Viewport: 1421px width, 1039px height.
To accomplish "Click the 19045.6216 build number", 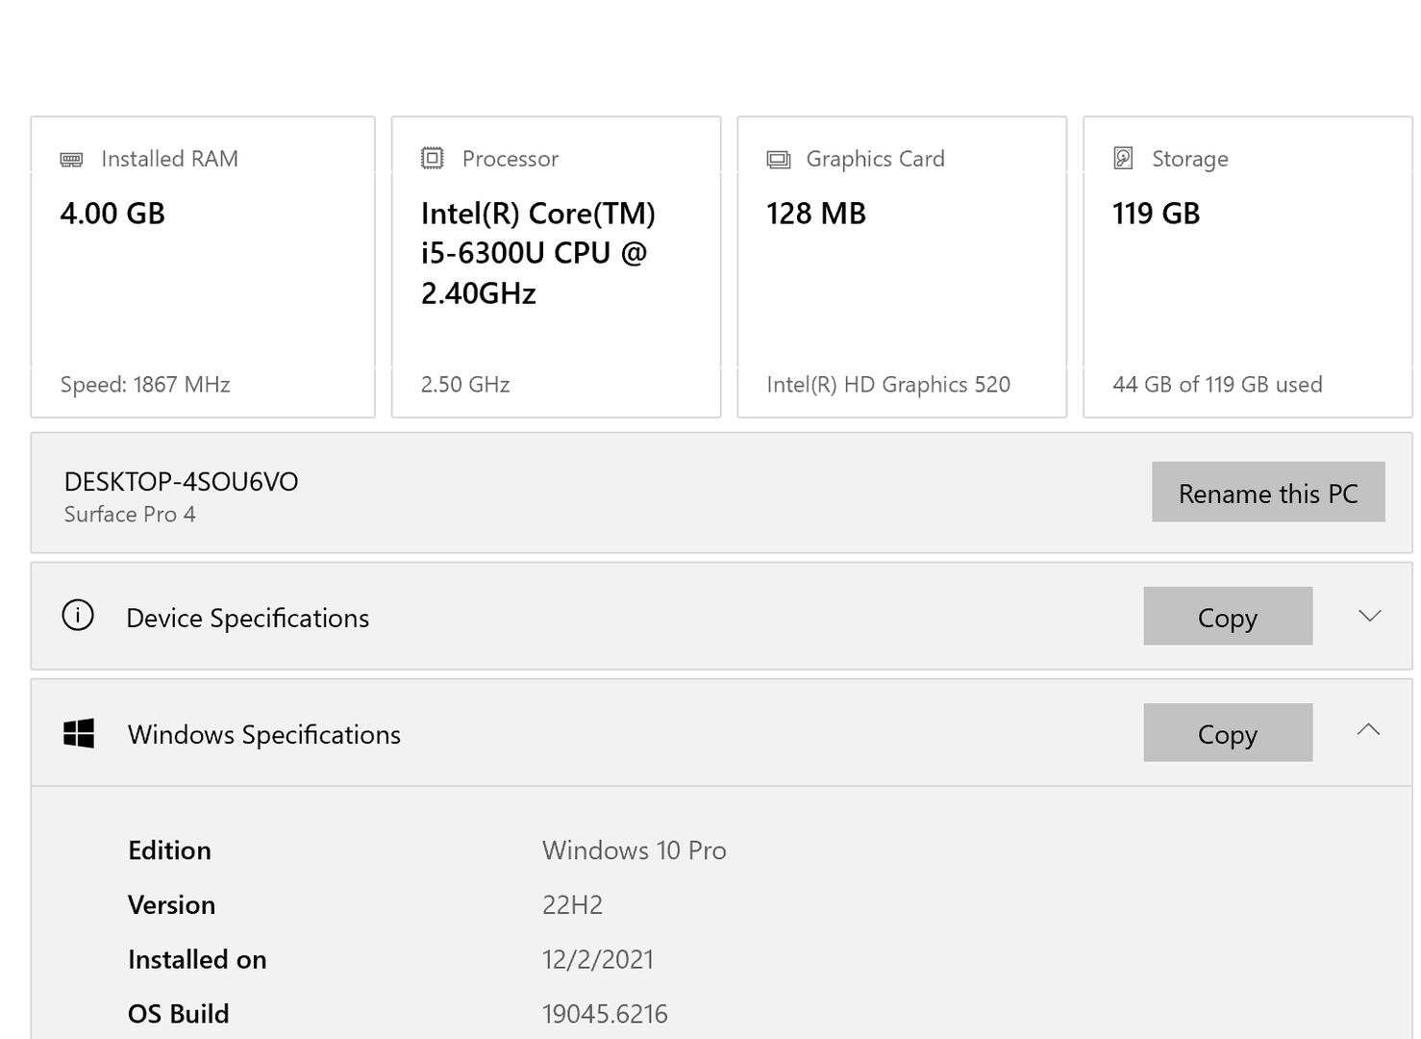I will (605, 1014).
